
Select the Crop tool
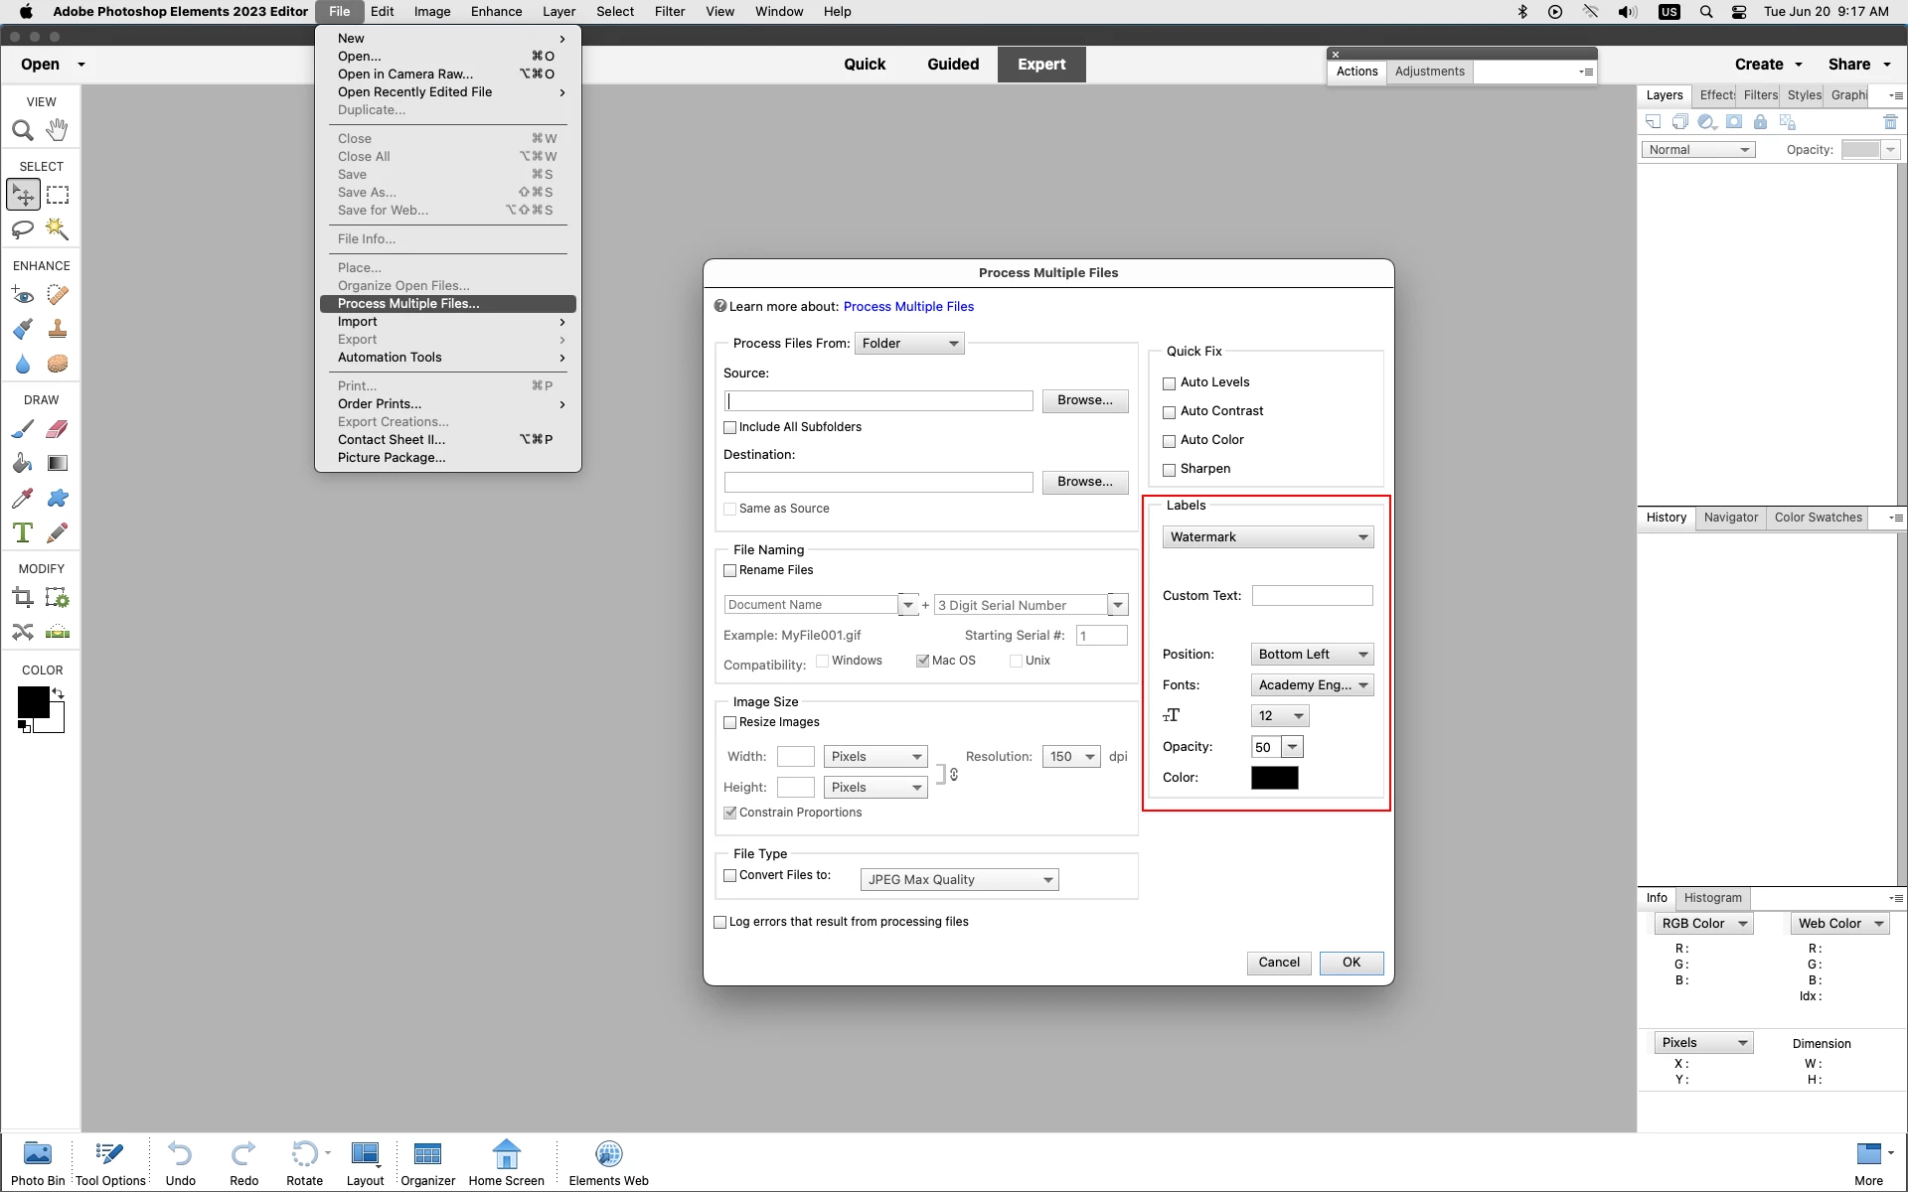point(23,598)
